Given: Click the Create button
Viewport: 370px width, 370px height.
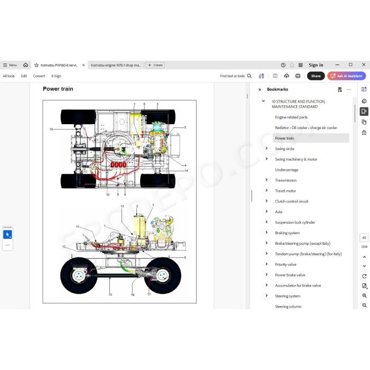Looking at the screenshot, I should 155,65.
